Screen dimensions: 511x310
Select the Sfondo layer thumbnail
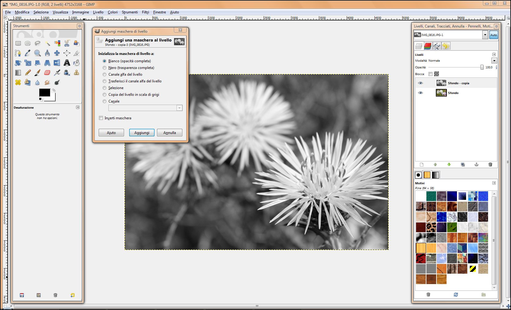click(x=441, y=93)
